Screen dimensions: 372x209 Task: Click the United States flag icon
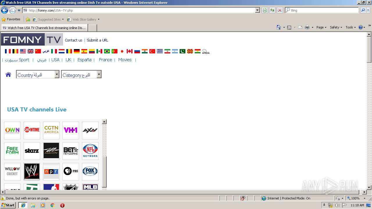coord(23,51)
